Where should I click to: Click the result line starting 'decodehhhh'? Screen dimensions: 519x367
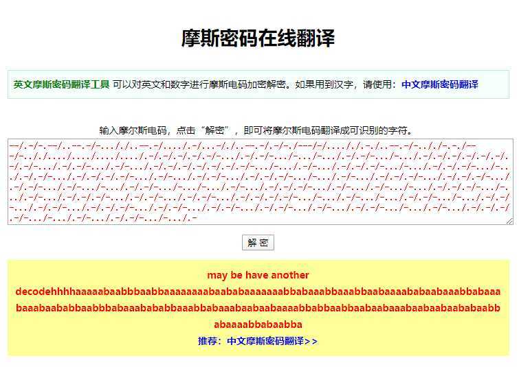pyautogui.click(x=258, y=292)
